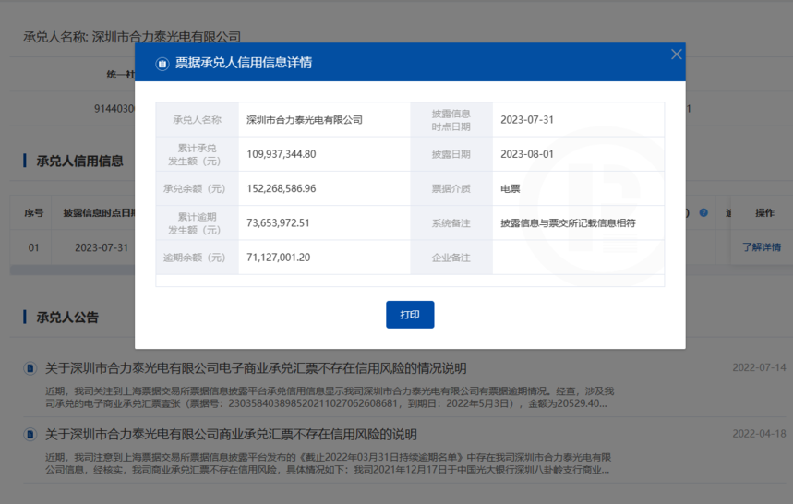Click the 企业备注 label cell
793x504 pixels.
(x=451, y=258)
